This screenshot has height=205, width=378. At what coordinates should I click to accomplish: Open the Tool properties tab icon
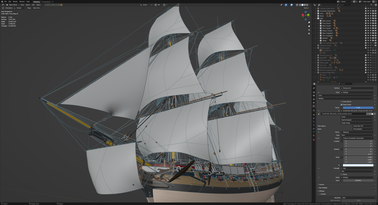(x=314, y=88)
